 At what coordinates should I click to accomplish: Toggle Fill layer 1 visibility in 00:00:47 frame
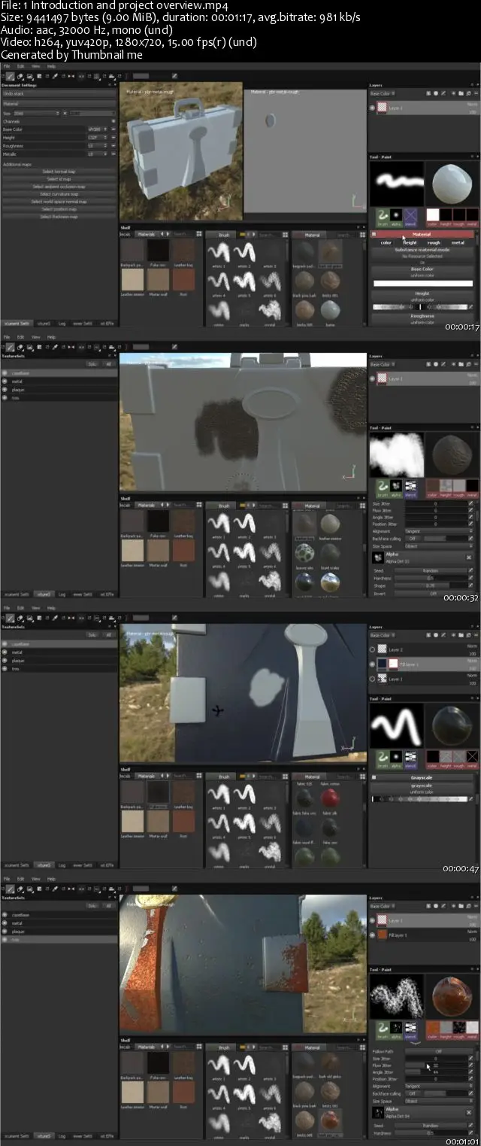[373, 664]
